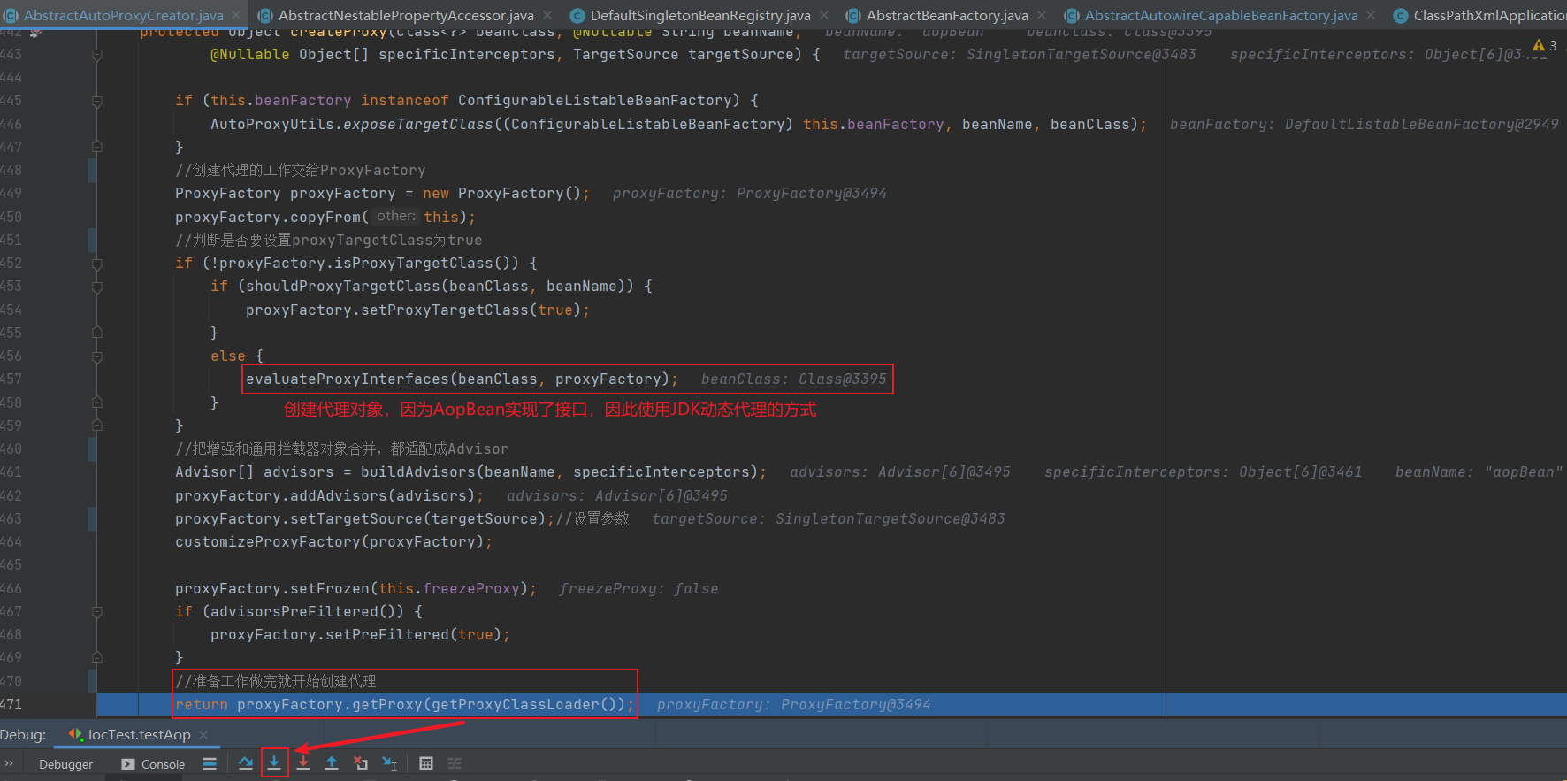Screen dimensions: 1567x781
Task: Close the DefaultSingletonBeanRegistry.java tab
Action: 824,15
